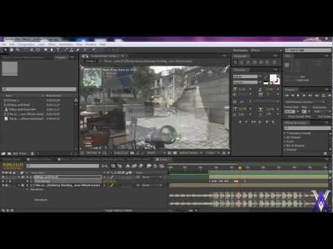This screenshot has width=333, height=249.
Task: Open the Layer menu
Action: (x=42, y=44)
